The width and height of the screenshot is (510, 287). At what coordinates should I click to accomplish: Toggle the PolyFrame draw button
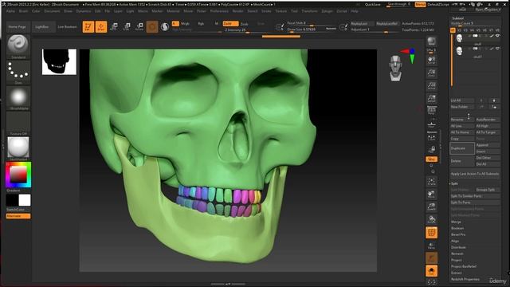(x=431, y=233)
